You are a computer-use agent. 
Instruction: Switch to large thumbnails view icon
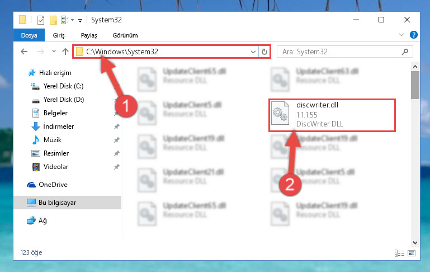pyautogui.click(x=412, y=253)
